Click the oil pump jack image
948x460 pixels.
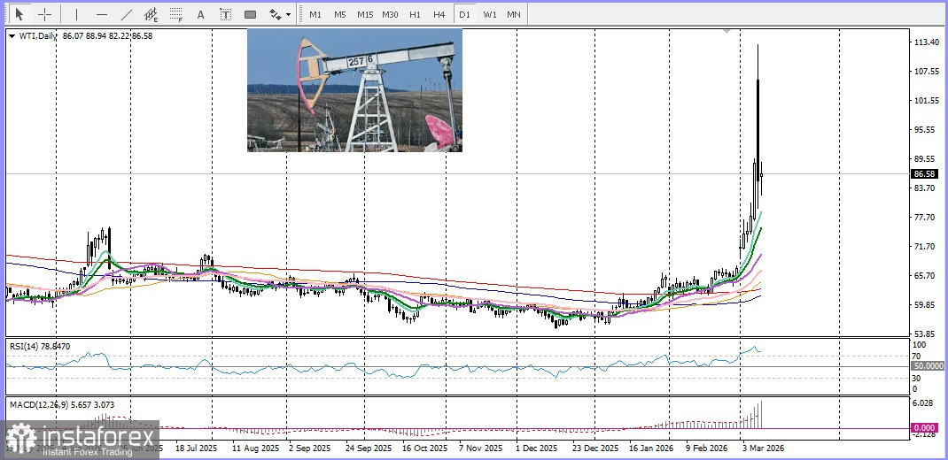click(x=354, y=90)
